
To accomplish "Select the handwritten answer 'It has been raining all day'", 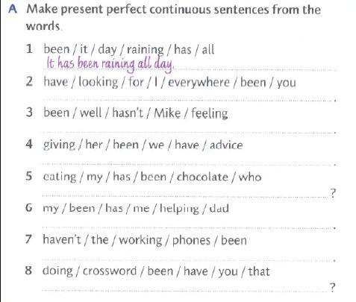I will pyautogui.click(x=110, y=64).
